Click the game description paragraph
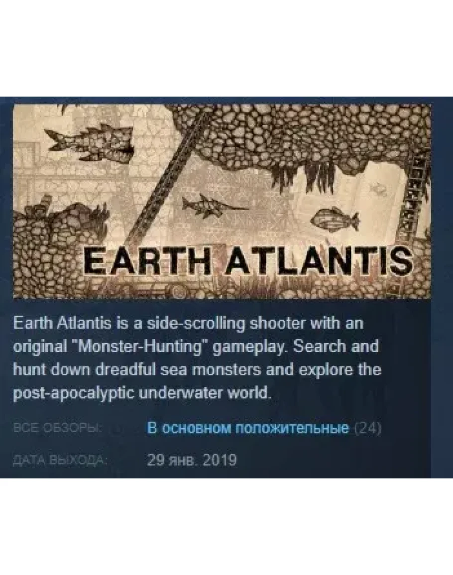Screen dimensions: 453x575 click(x=197, y=358)
